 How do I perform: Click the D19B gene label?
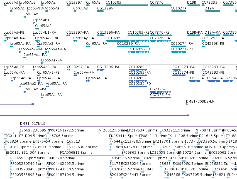pos(192,3)
